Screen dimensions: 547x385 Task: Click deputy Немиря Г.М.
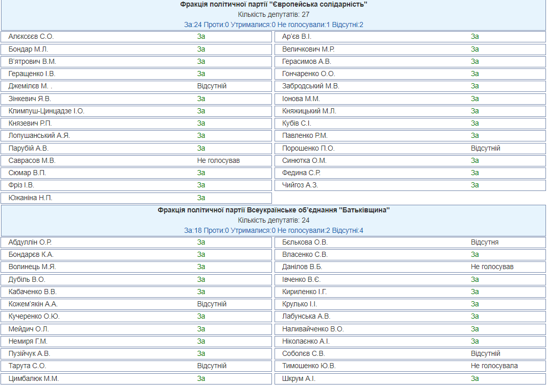pyautogui.click(x=28, y=341)
